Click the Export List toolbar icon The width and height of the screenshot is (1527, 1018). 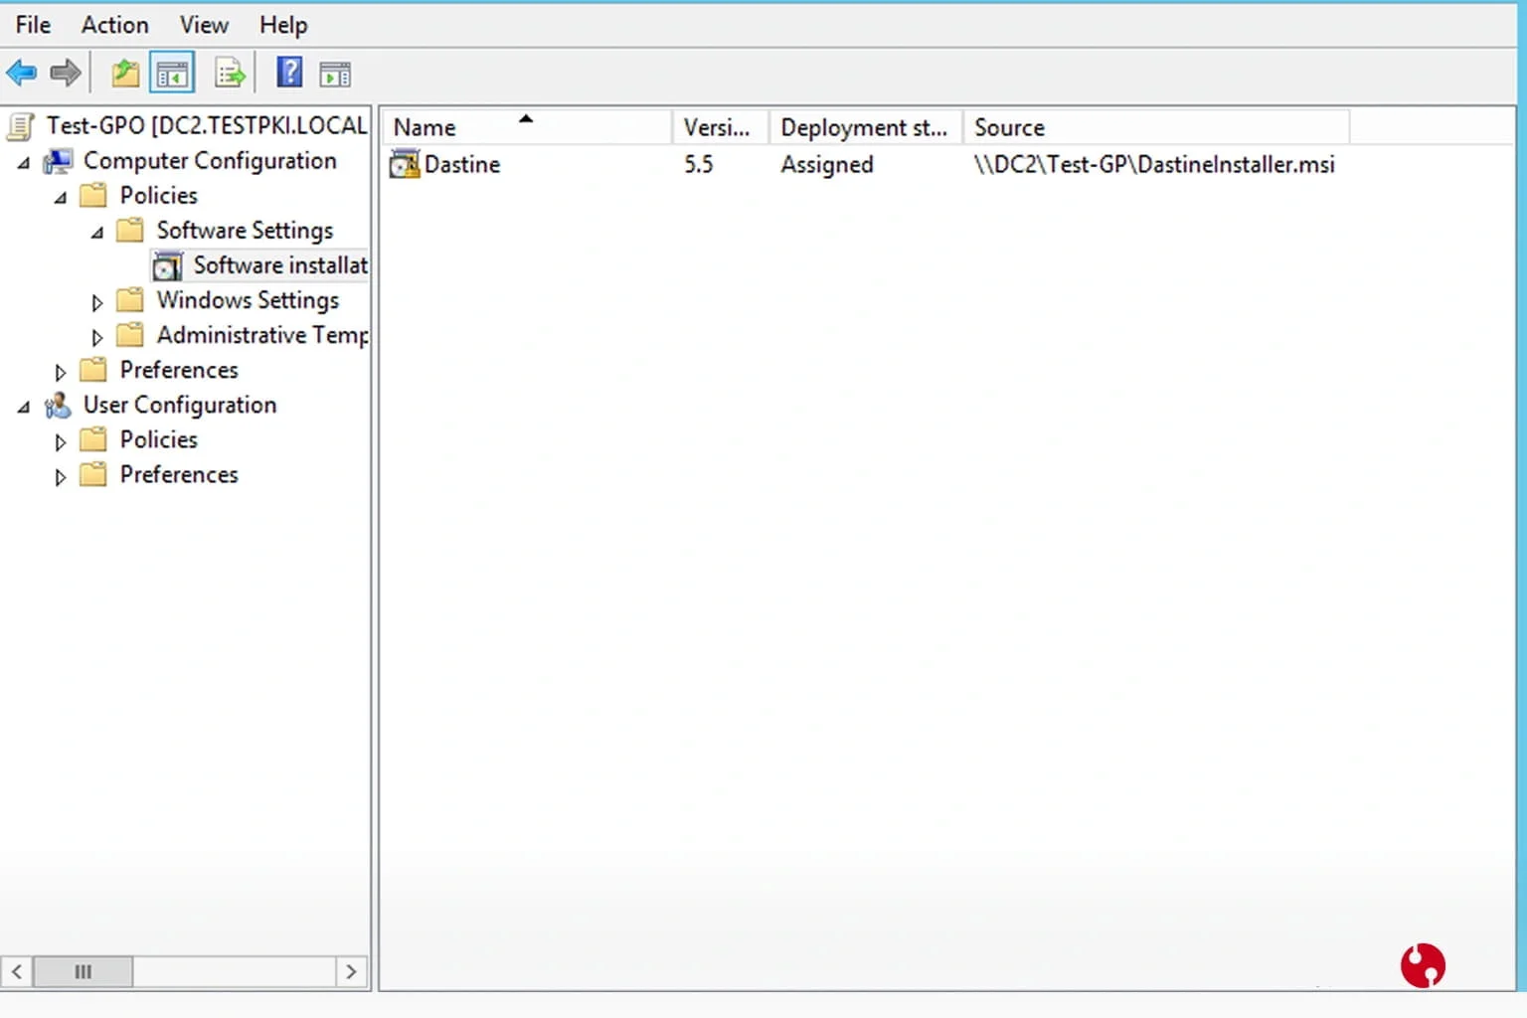pos(230,73)
